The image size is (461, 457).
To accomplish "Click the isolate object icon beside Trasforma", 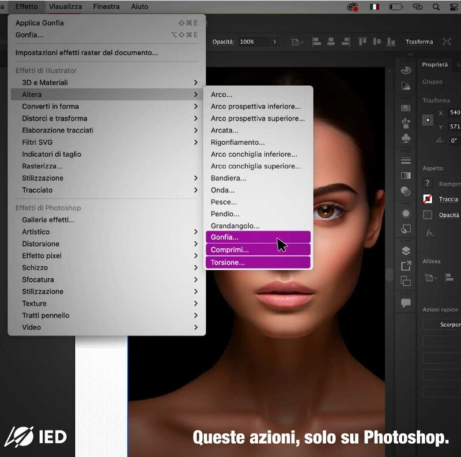I will point(447,41).
